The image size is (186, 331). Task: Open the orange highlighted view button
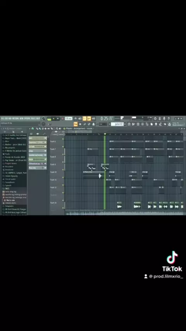click(76, 124)
